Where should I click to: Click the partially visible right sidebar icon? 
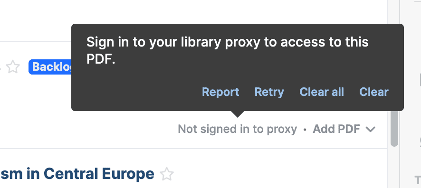tap(420, 80)
